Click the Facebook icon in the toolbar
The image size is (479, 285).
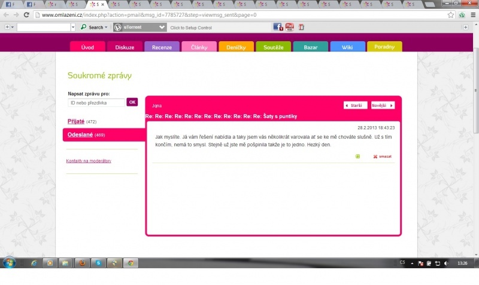(278, 27)
